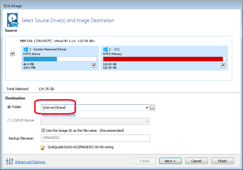This screenshot has width=243, height=170.
Task: Open the CD/DVD Burner drive dropdown
Action: (146, 121)
